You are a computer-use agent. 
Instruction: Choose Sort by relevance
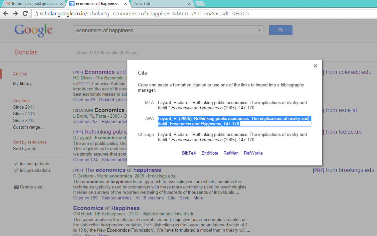pos(30,142)
